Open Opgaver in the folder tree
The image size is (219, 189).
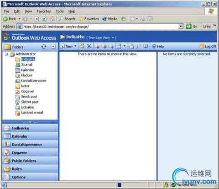27,92
